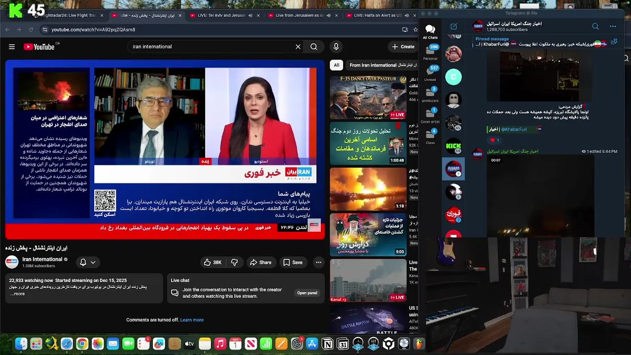Select the 'All' filter chip
Image resolution: width=631 pixels, height=355 pixels.
coord(336,65)
